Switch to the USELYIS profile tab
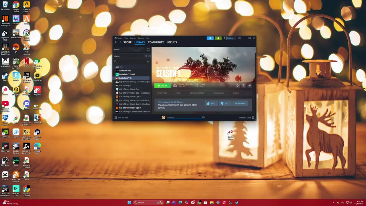 (172, 42)
